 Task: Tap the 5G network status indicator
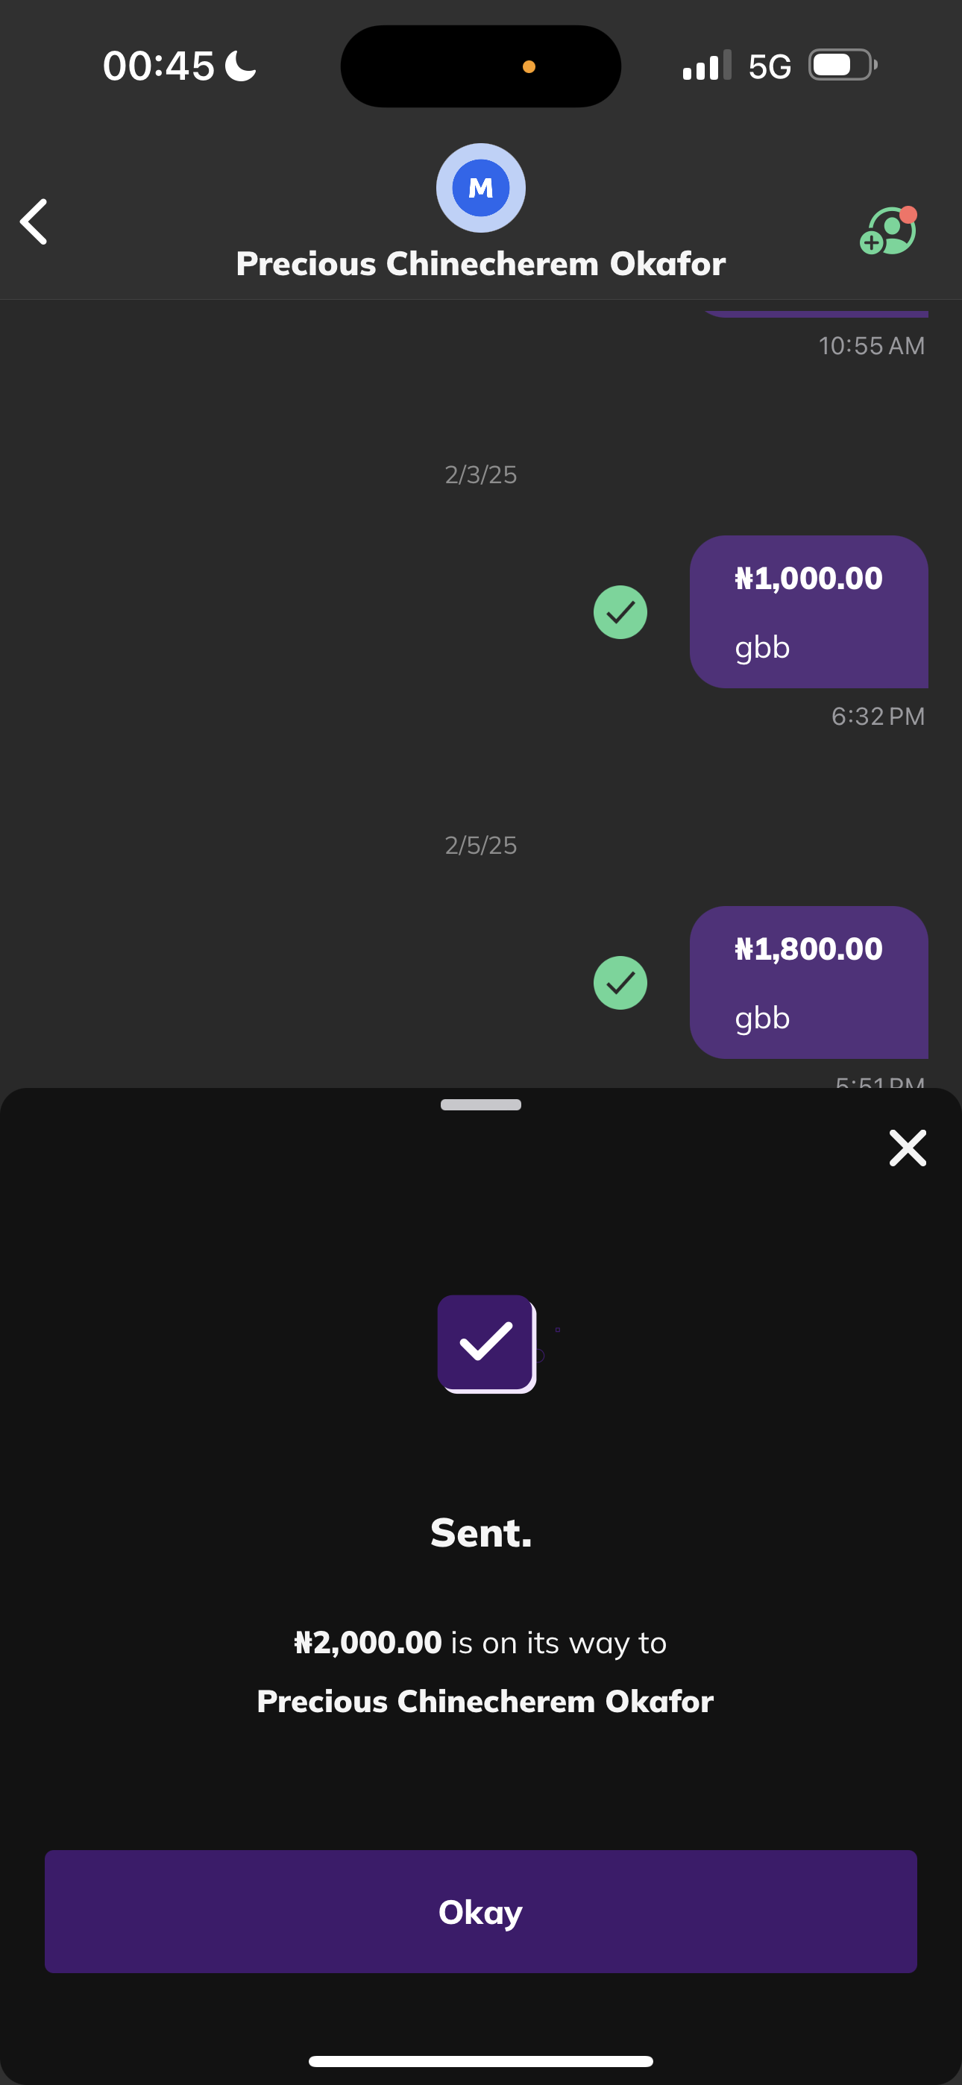pos(770,66)
